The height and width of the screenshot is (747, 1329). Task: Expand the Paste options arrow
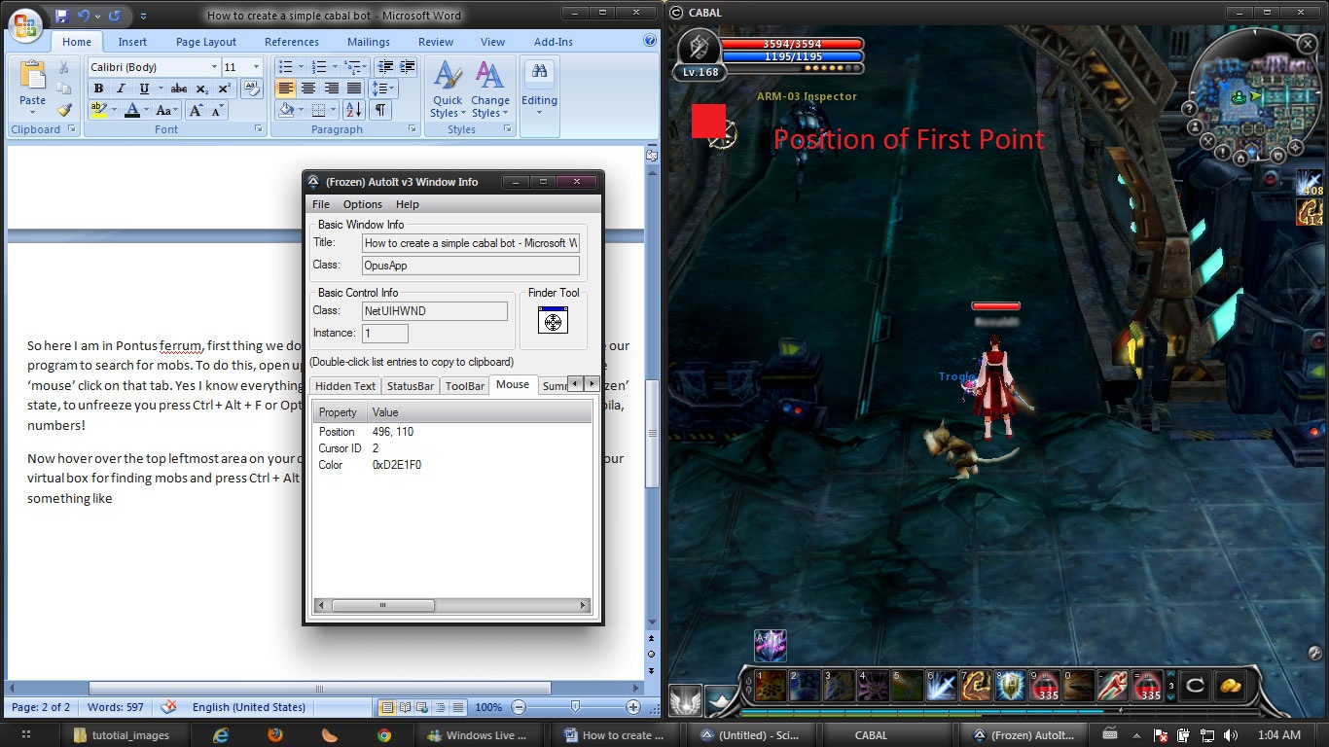(x=32, y=112)
